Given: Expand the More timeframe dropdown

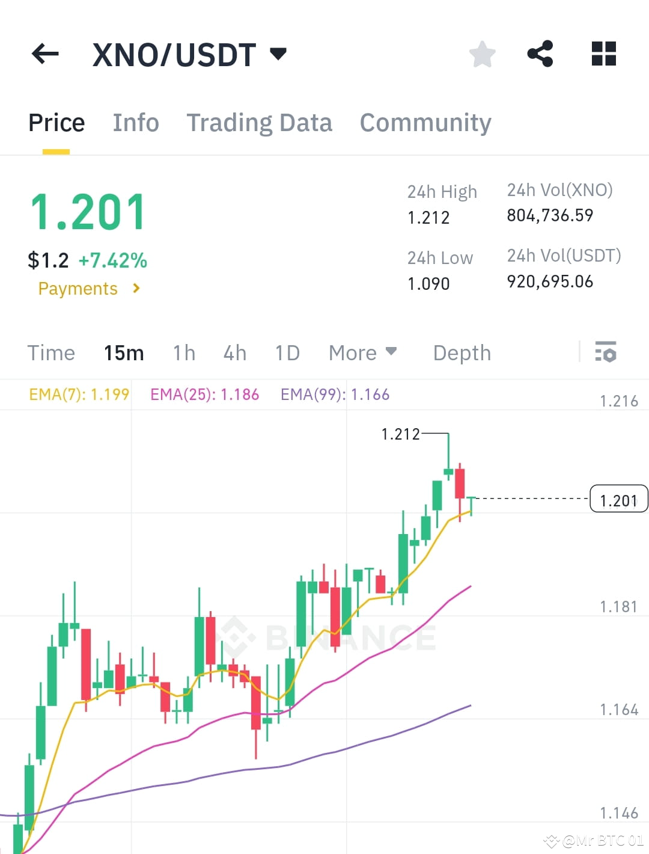Looking at the screenshot, I should pos(362,353).
